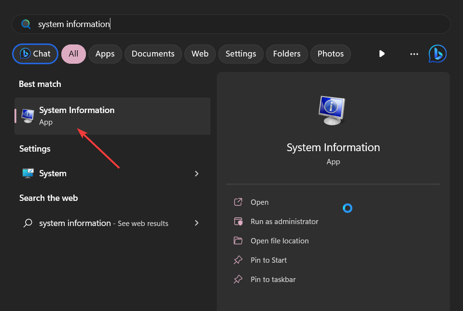463x311 pixels.
Task: Expand the System settings result chevron
Action: tap(196, 173)
